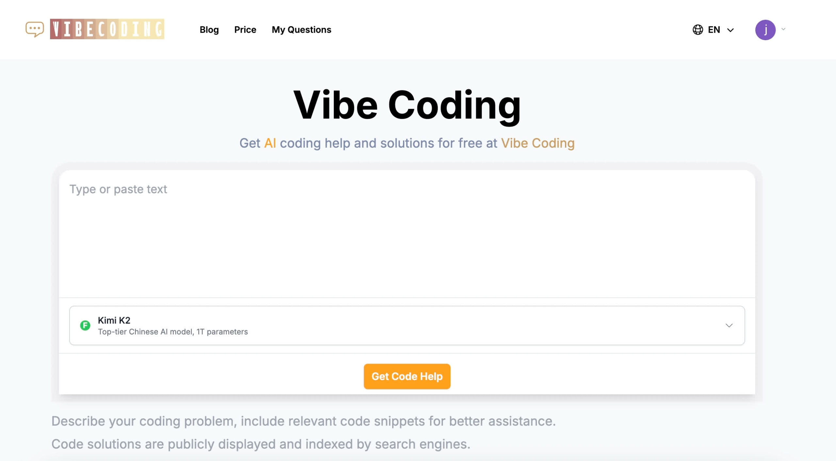Image resolution: width=836 pixels, height=461 pixels.
Task: Click the chat bubble logo icon
Action: click(x=35, y=29)
